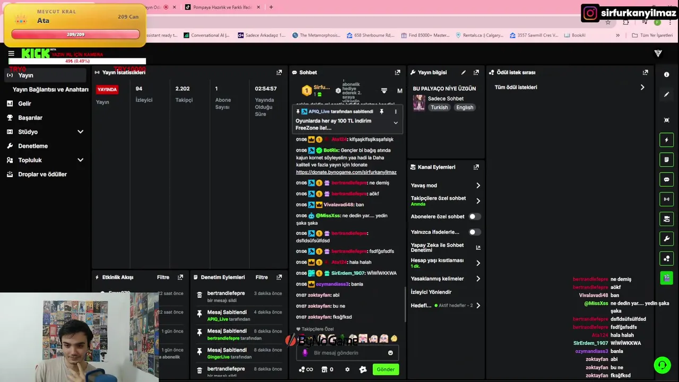Pop out the Denetim Eylemleri panel
This screenshot has height=382, width=679.
(x=279, y=277)
